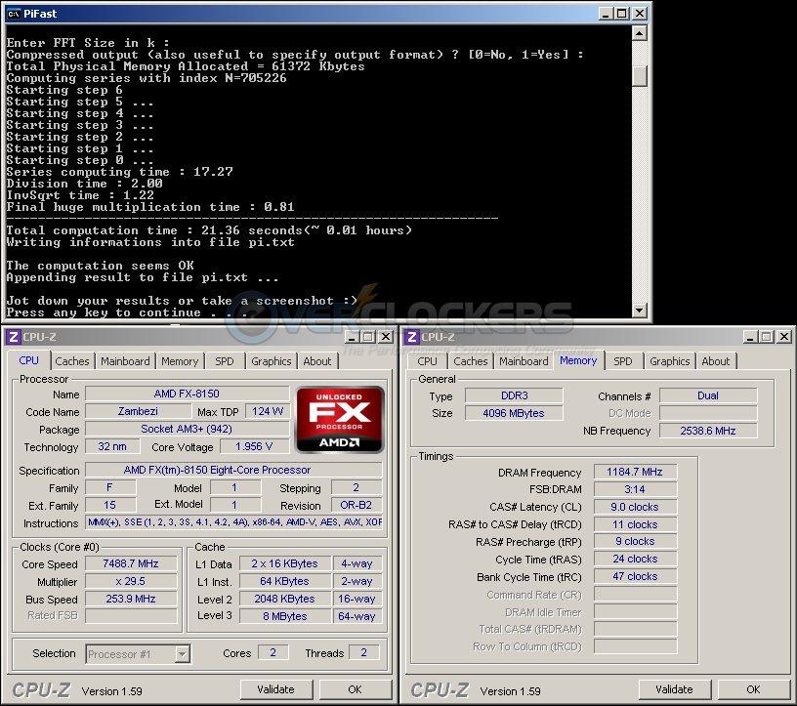Close the right CPU-Z window
This screenshot has height=706, width=797.
[x=784, y=337]
